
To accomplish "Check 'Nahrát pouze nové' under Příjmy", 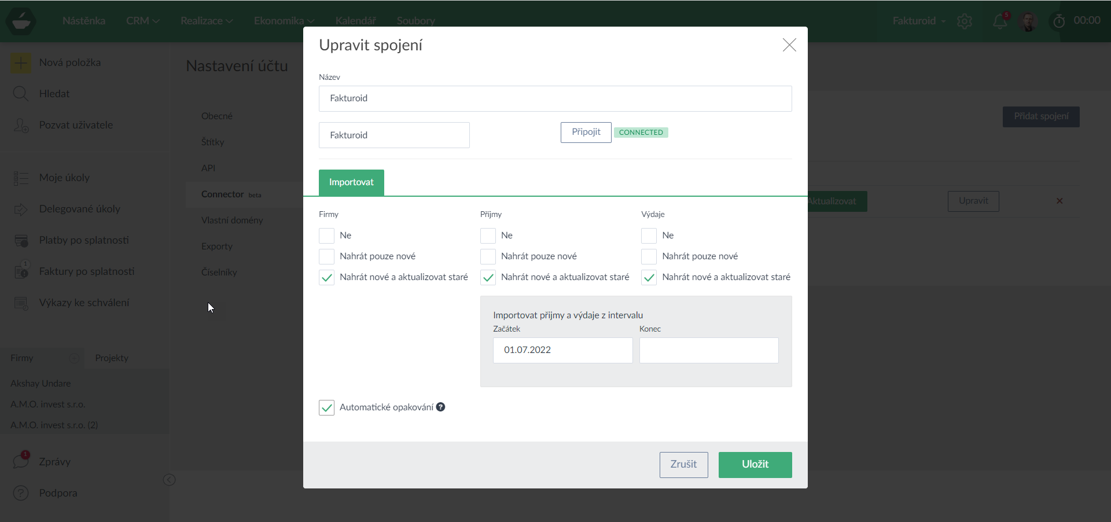I will (488, 256).
